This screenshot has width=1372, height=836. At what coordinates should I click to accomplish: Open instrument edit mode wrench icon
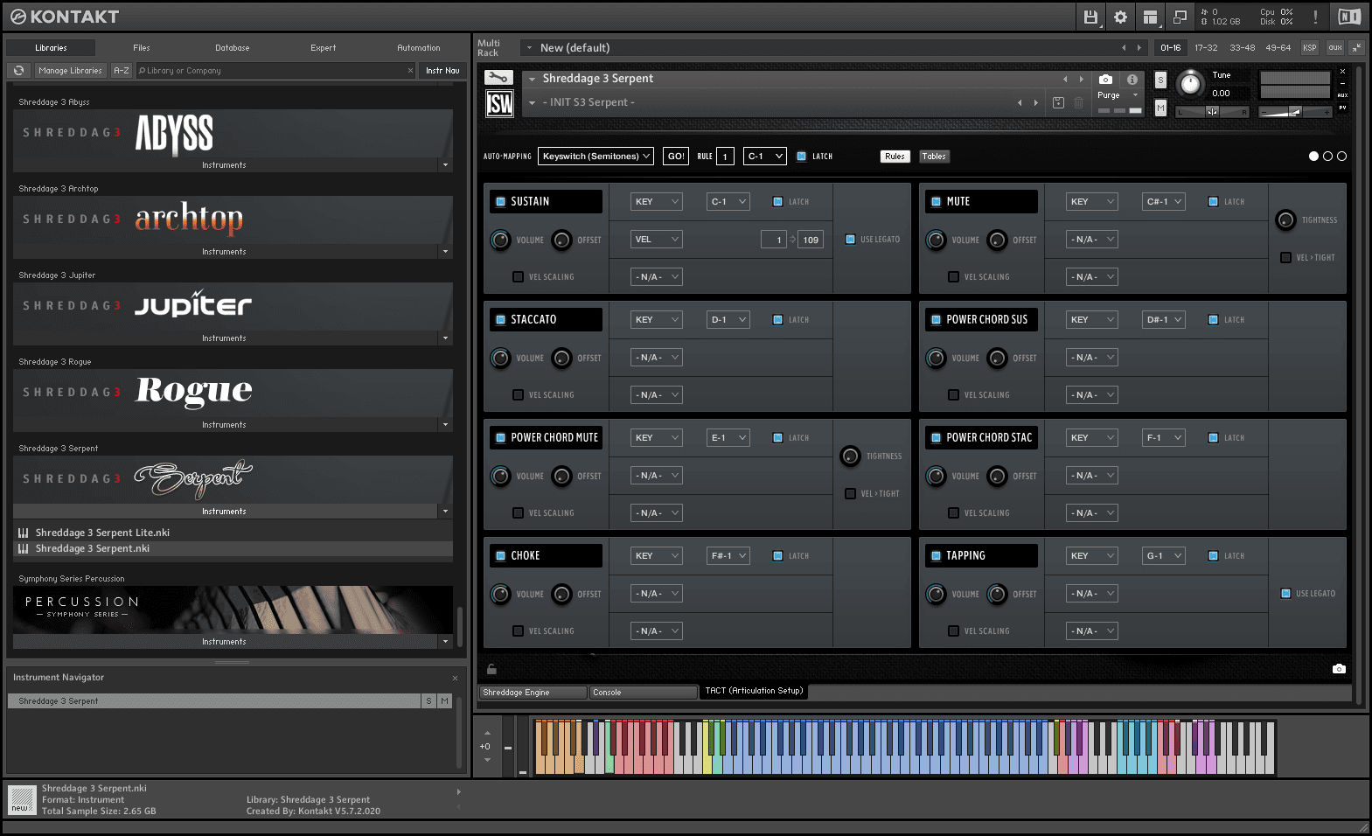[498, 77]
